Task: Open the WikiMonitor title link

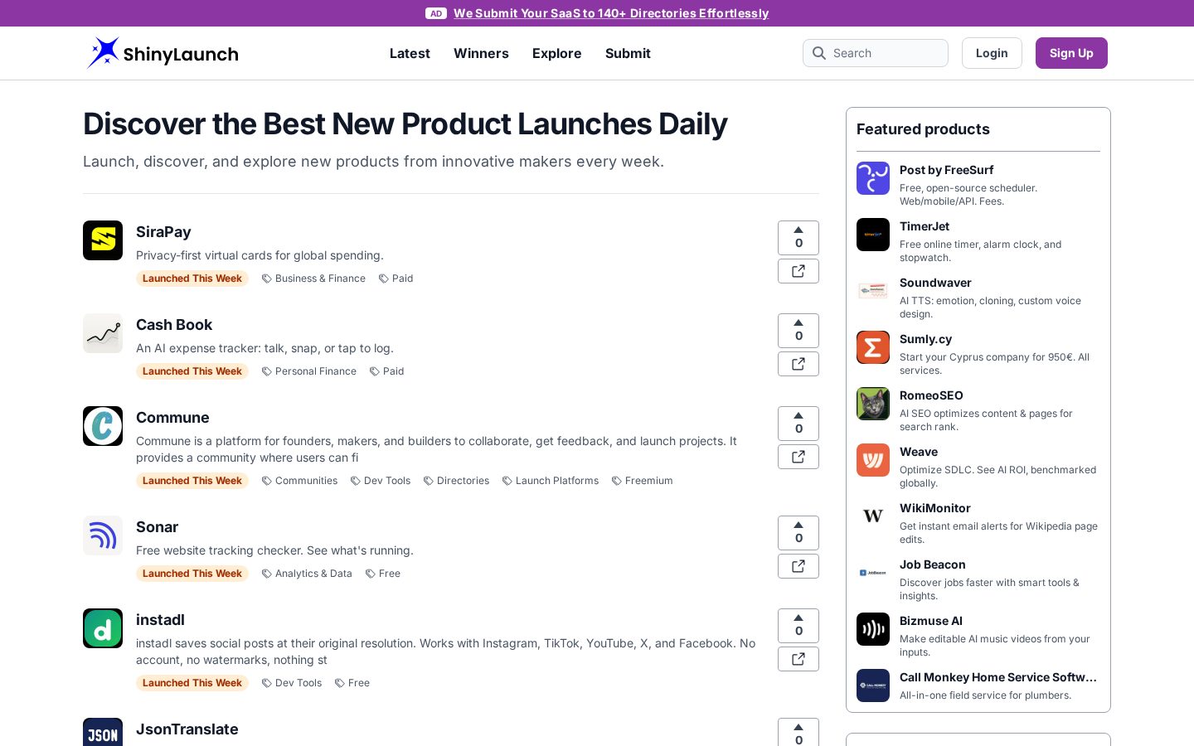Action: tap(935, 508)
